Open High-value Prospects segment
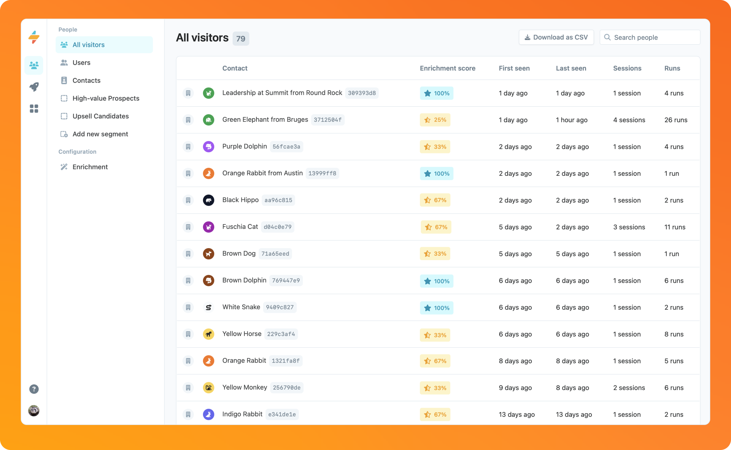Image resolution: width=731 pixels, height=450 pixels. pyautogui.click(x=106, y=98)
